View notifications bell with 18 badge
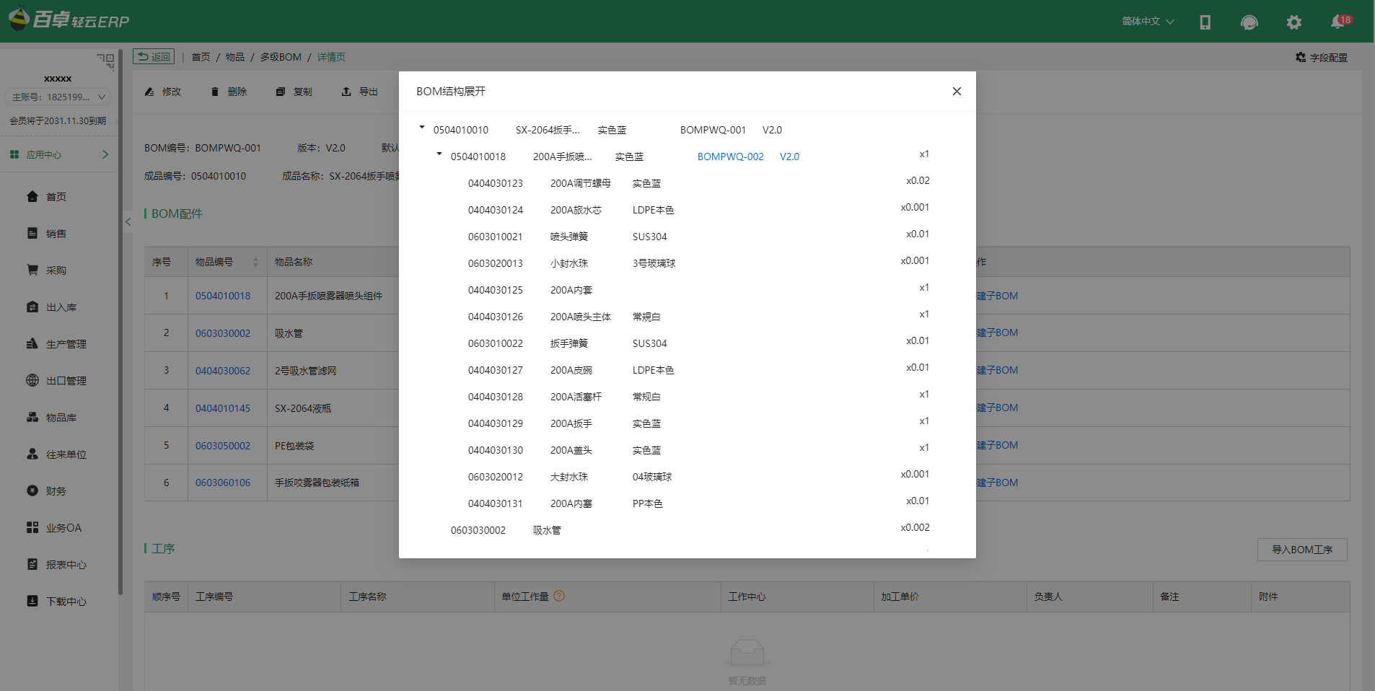 pos(1340,22)
